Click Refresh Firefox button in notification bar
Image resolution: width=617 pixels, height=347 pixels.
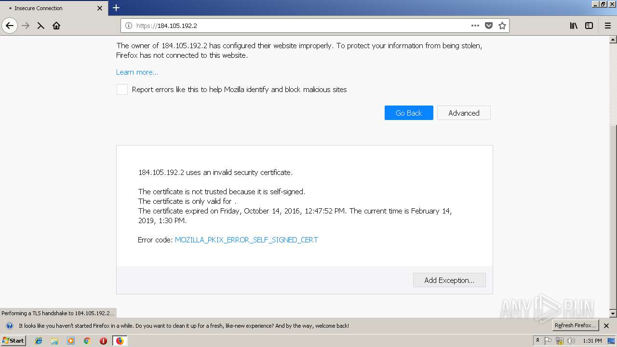click(575, 325)
